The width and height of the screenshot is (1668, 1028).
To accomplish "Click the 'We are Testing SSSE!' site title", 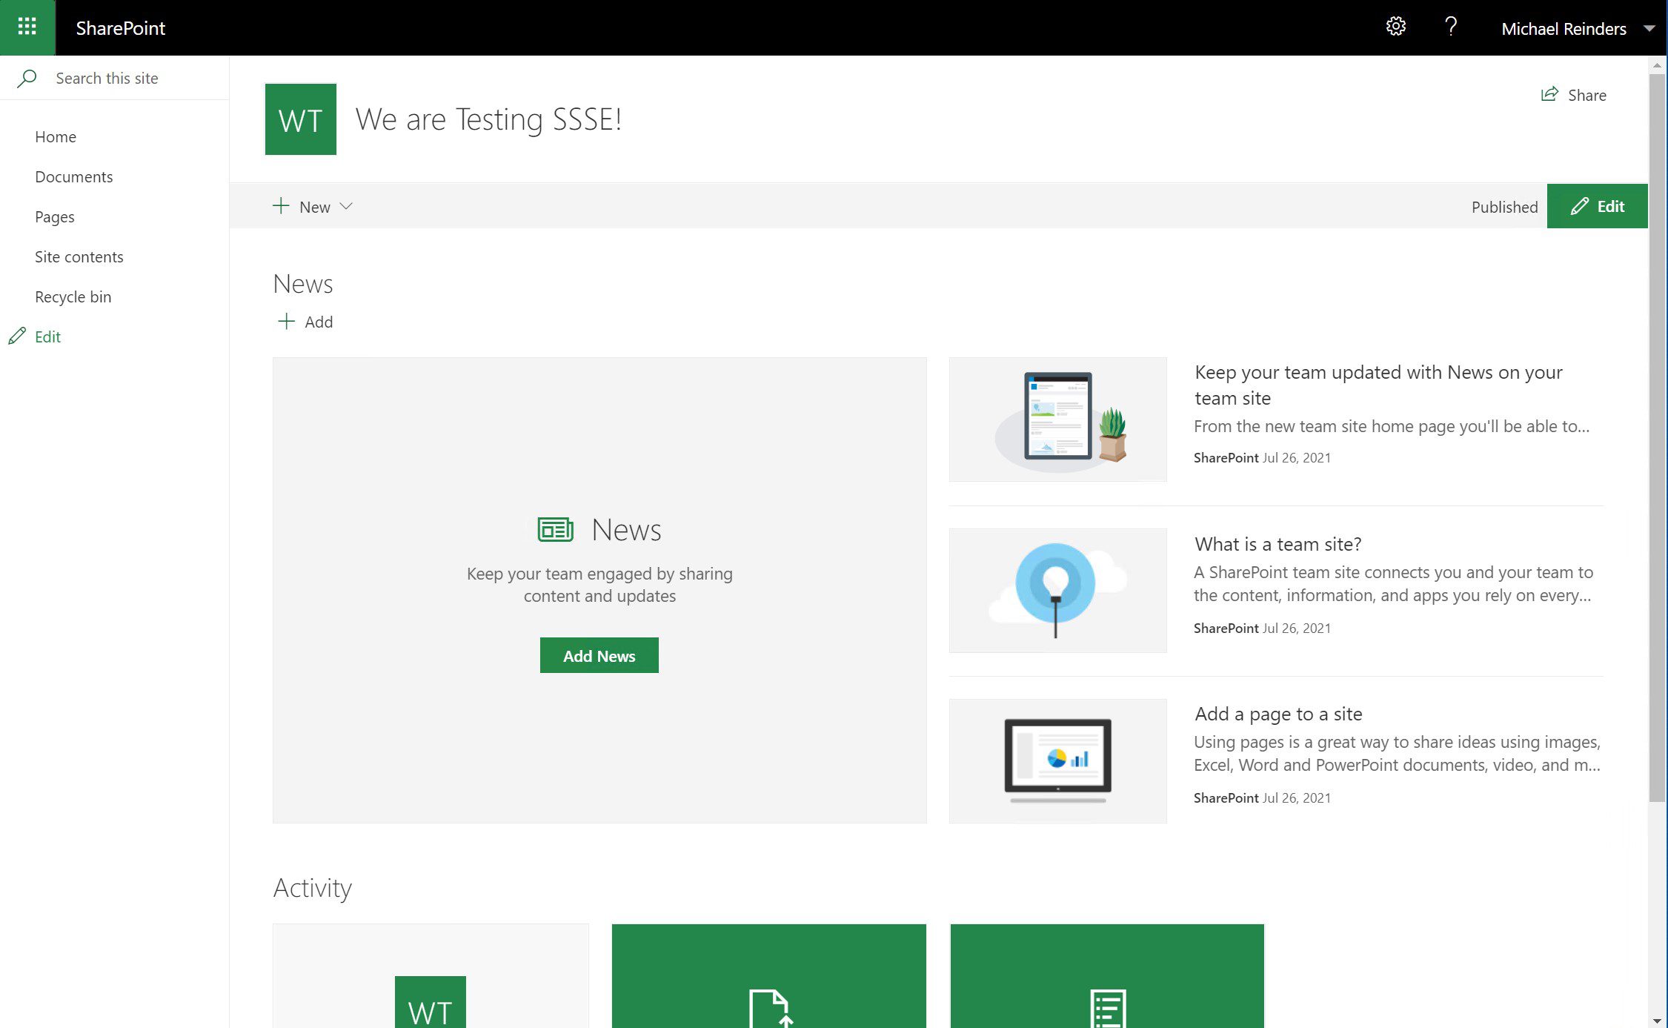I will click(x=488, y=119).
